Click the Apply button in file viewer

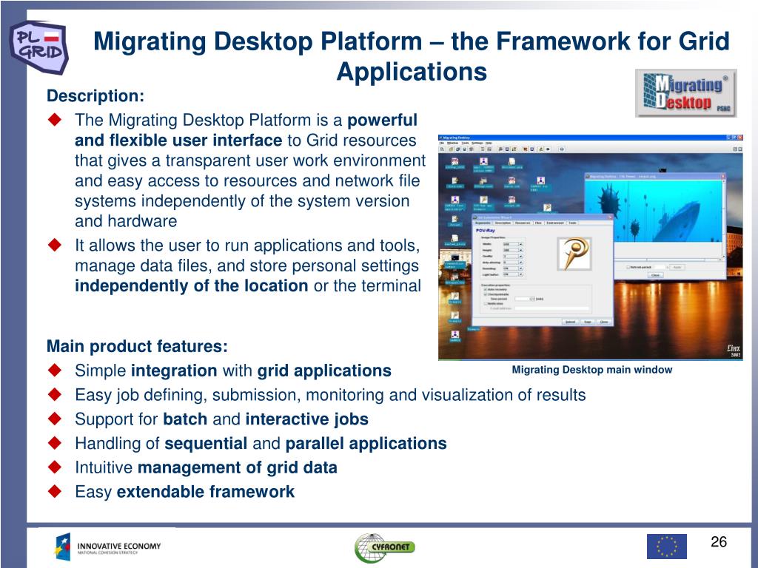677,267
